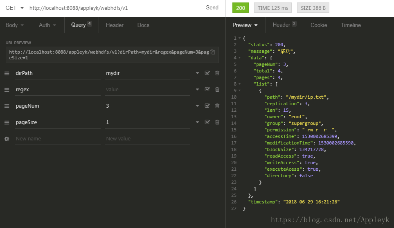This screenshot has width=394, height=228.
Task: Switch to the Query tab
Action: click(x=81, y=25)
